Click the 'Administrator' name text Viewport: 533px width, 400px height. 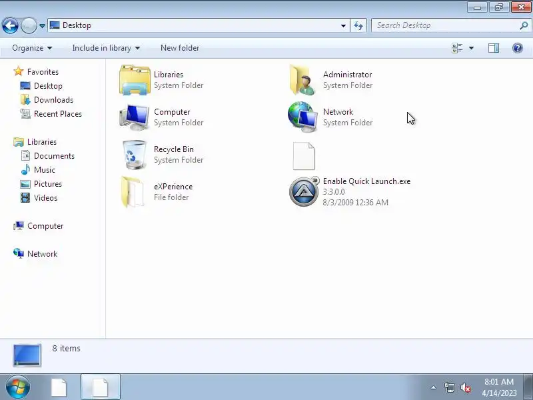click(x=347, y=75)
